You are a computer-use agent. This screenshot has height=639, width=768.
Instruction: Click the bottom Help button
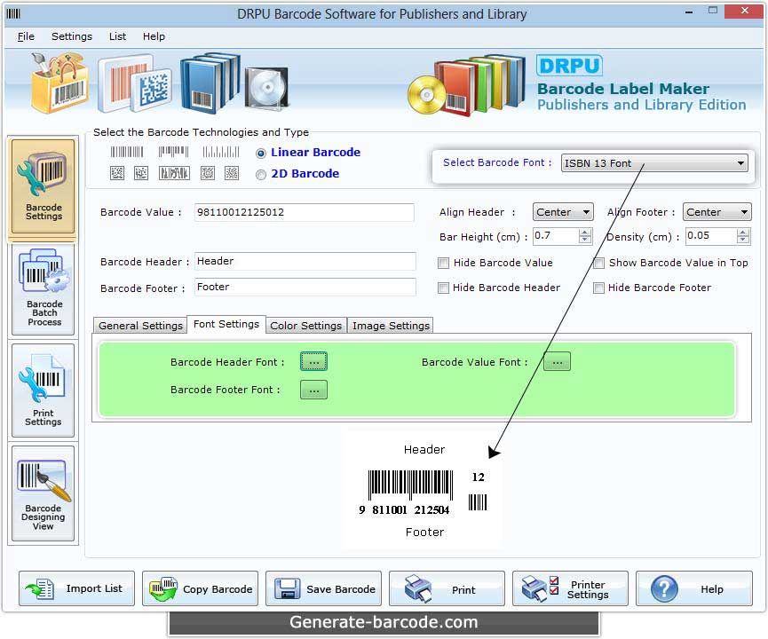click(x=694, y=588)
